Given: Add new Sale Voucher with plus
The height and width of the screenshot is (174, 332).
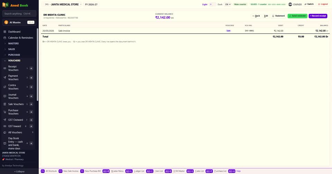Looking at the screenshot, I should (x=31, y=104).
